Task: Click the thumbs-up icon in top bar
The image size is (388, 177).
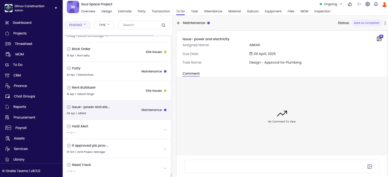Action: [x=350, y=4]
